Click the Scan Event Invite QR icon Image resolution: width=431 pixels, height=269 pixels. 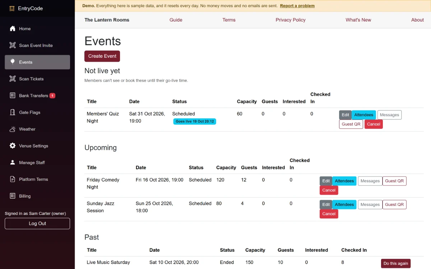tap(13, 45)
